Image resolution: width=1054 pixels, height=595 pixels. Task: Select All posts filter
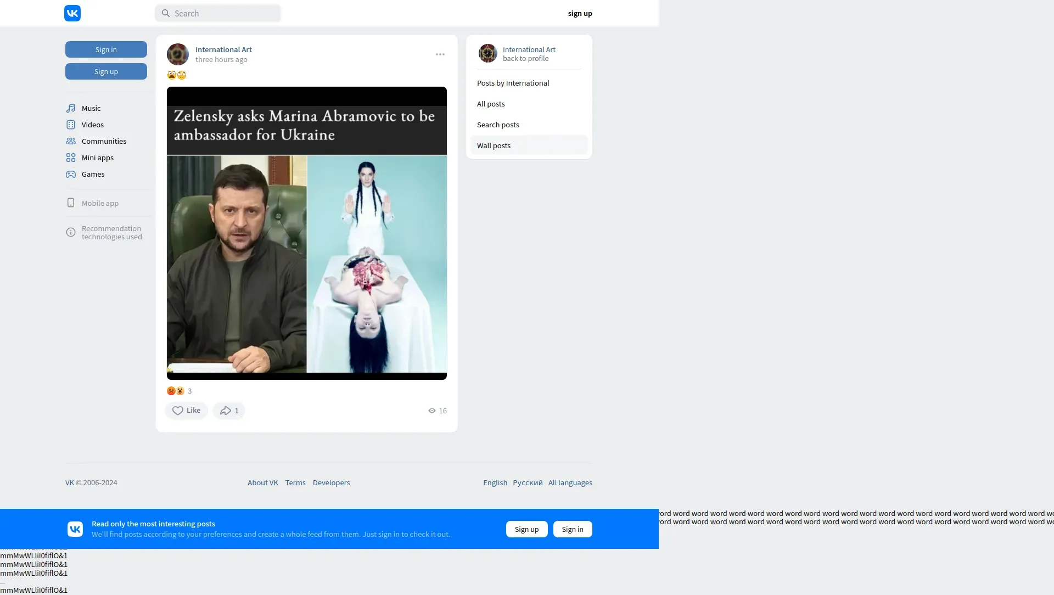tap(491, 104)
